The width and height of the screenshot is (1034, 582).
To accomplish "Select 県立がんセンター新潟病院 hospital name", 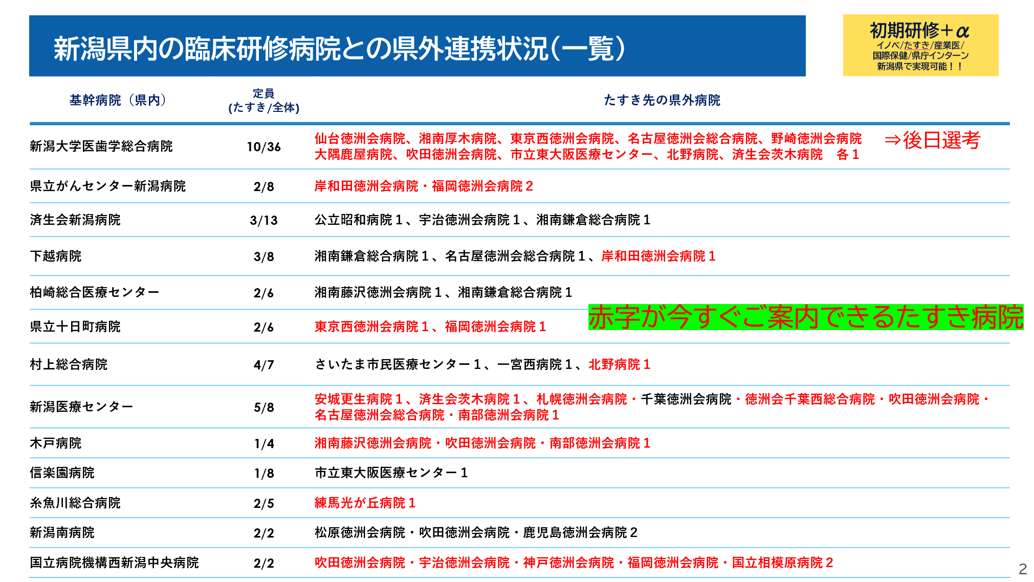I will 108,187.
